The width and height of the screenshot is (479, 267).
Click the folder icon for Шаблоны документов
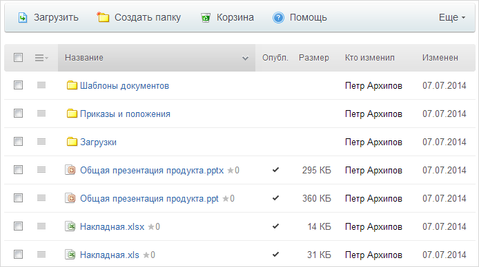(72, 85)
